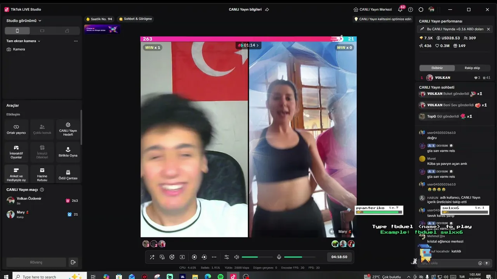
Task: Open the Sohbet & Görüşme chip
Action: point(136,19)
